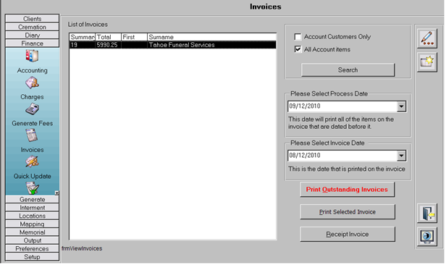Enable Account Customers Only checkbox
This screenshot has height=265, width=446.
[x=298, y=37]
